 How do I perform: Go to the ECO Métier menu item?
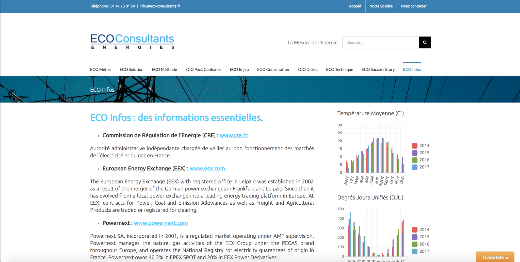coord(101,69)
